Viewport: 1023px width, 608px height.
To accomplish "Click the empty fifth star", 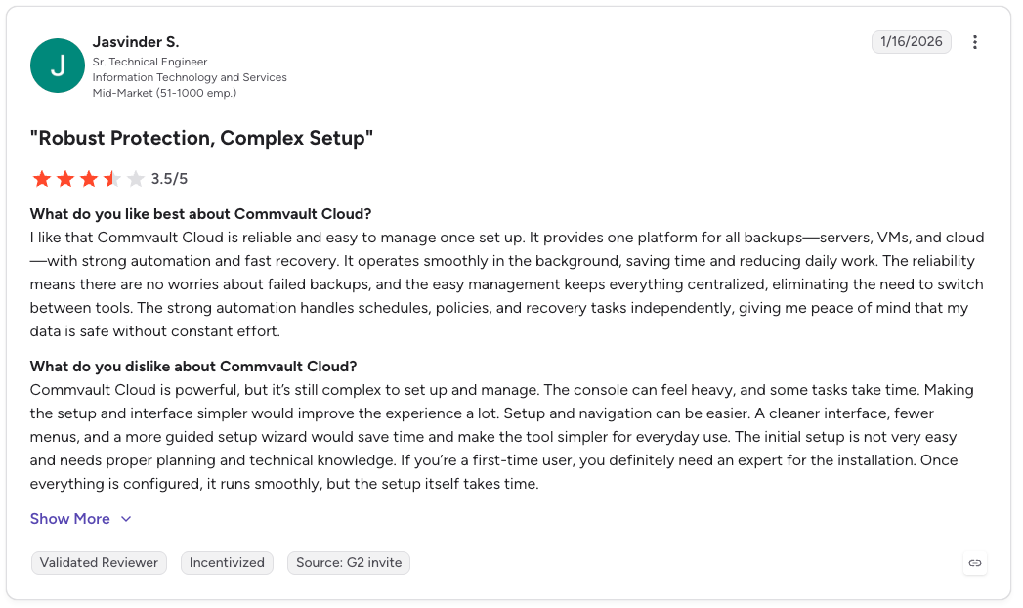I will tap(136, 179).
